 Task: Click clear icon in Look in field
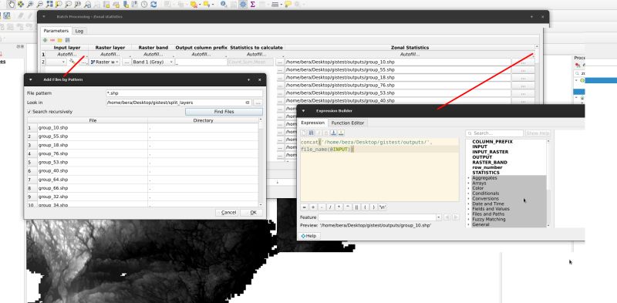click(x=248, y=103)
